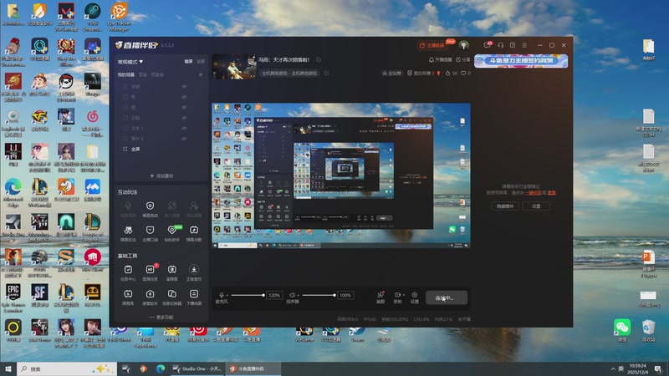Open the AD task icon with red badge
This screenshot has height=376, width=669.
click(151, 272)
